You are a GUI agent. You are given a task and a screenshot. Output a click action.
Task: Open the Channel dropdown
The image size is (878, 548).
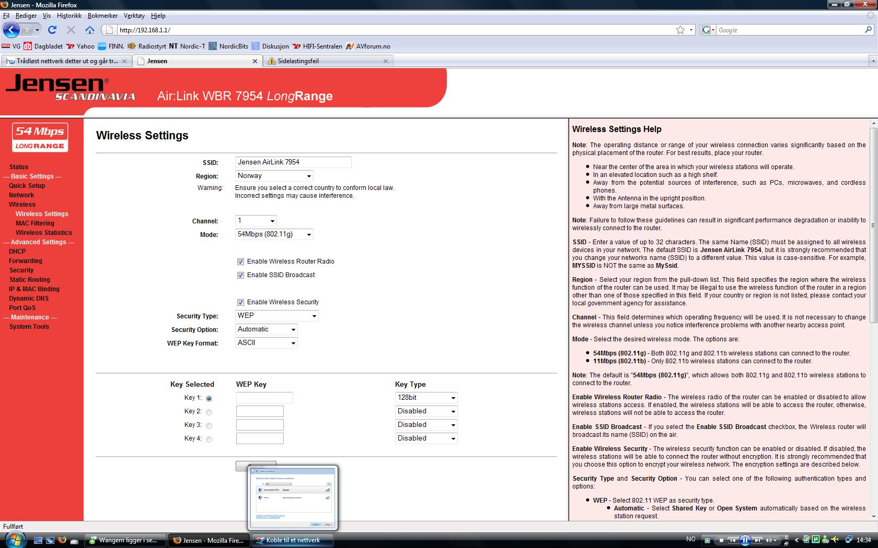pos(256,221)
